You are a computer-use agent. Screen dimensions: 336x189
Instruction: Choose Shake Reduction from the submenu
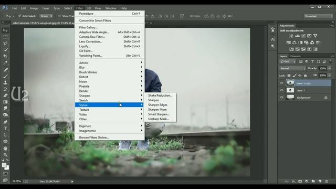point(161,96)
